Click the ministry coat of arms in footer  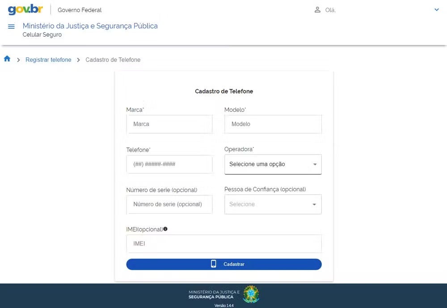tap(251, 294)
